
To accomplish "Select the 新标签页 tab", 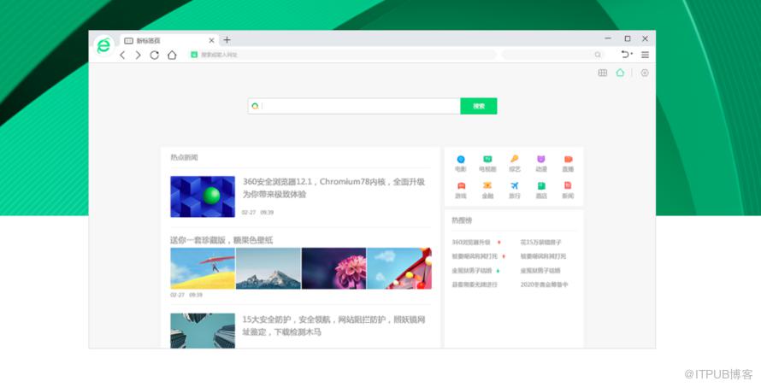I will [168, 41].
